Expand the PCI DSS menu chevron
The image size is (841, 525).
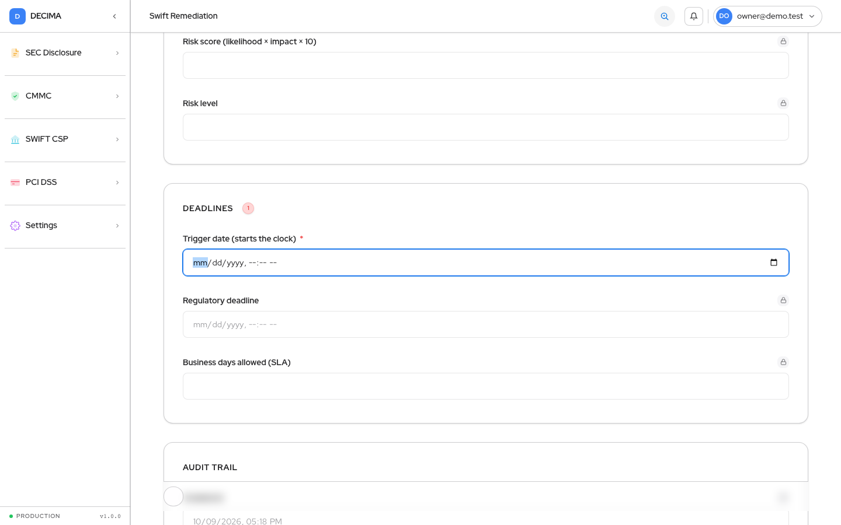[117, 183]
